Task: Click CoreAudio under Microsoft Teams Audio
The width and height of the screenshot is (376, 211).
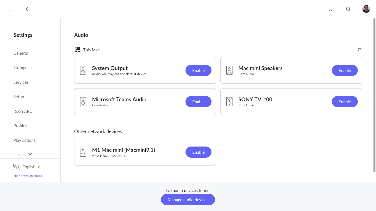Action: click(x=100, y=105)
